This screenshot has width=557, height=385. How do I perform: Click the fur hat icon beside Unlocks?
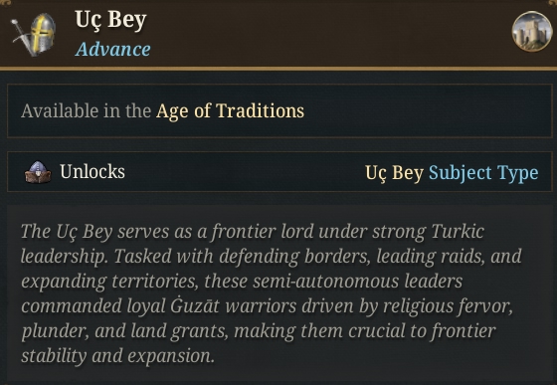pos(38,172)
